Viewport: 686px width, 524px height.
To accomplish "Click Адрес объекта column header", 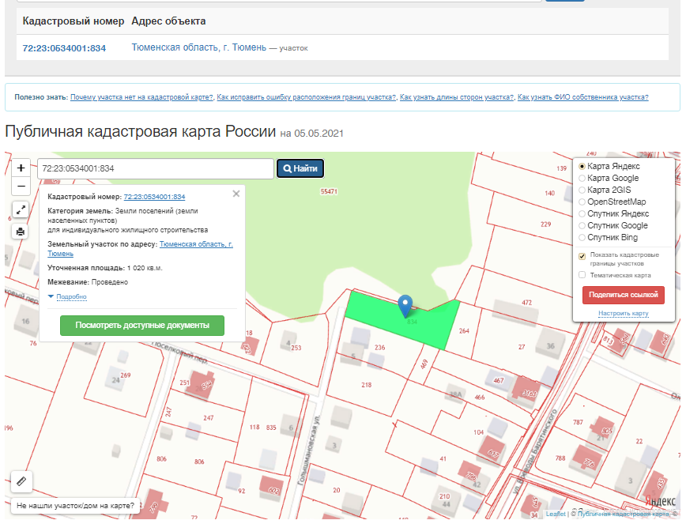I will pos(168,21).
